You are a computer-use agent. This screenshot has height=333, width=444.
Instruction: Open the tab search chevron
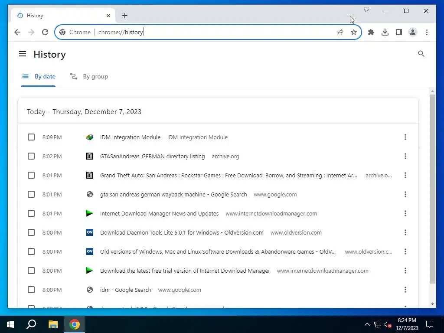click(x=366, y=11)
